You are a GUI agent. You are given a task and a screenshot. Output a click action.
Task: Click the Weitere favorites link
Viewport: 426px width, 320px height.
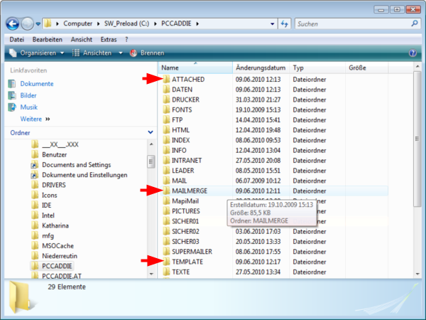(x=31, y=119)
